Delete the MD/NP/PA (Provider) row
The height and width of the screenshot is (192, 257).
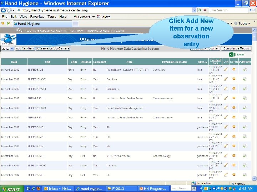[x=234, y=155]
